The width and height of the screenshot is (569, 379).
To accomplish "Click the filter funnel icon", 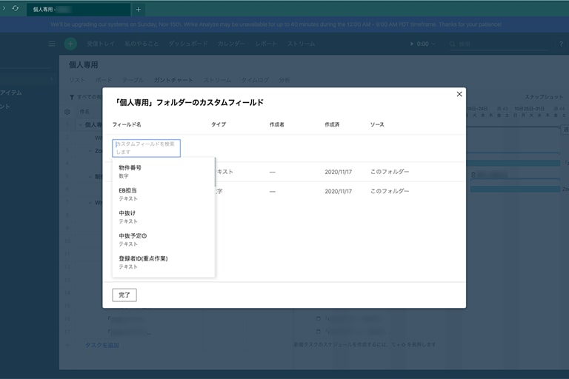I will (71, 97).
